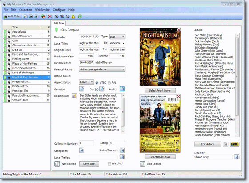This screenshot has height=183, width=249.
Task: Select Finding Nemo in the title list
Action: tap(27, 59)
